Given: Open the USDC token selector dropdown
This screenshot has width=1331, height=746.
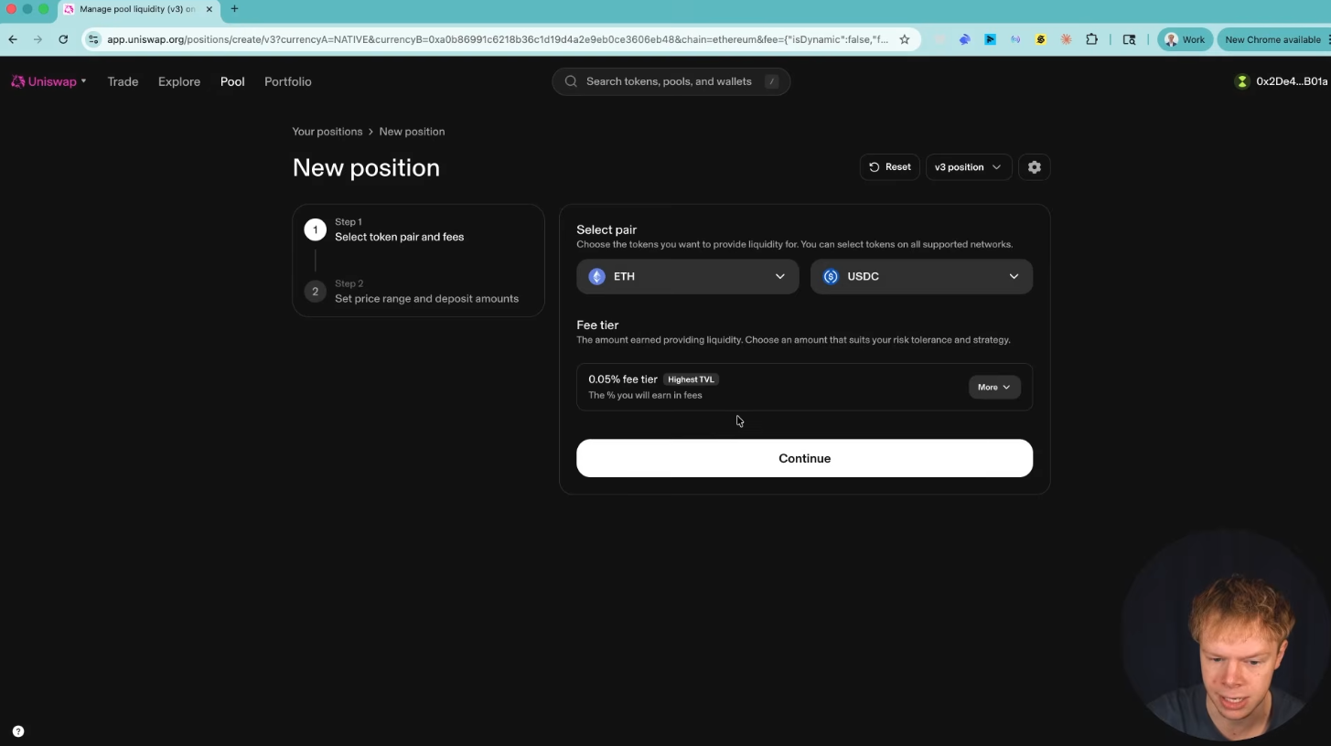Looking at the screenshot, I should 921,276.
